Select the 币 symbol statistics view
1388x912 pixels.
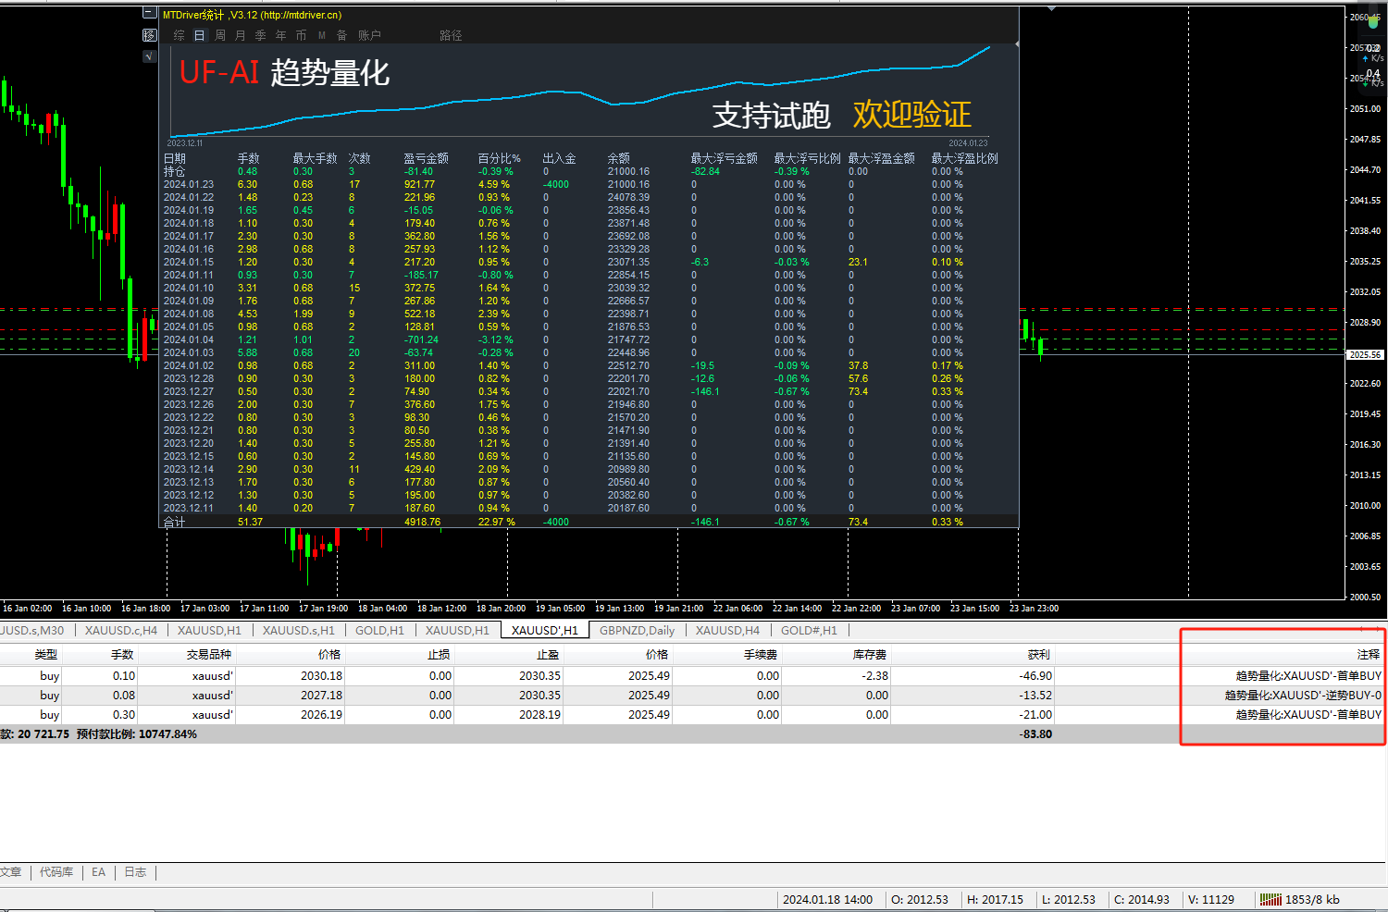(x=301, y=35)
